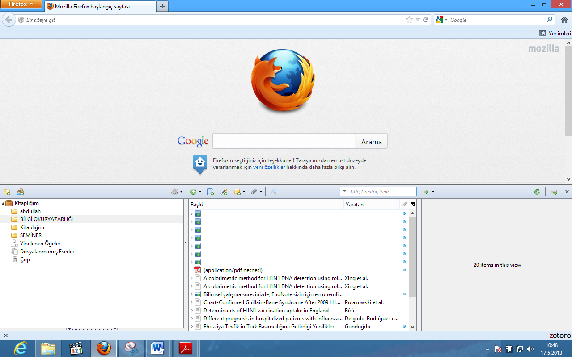Sort items by Başlık column

click(x=267, y=205)
